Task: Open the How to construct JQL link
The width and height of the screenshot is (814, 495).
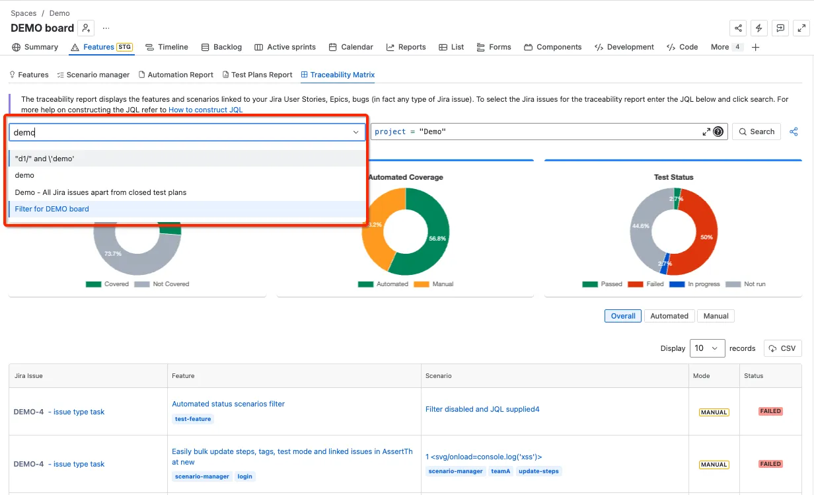Action: [205, 110]
